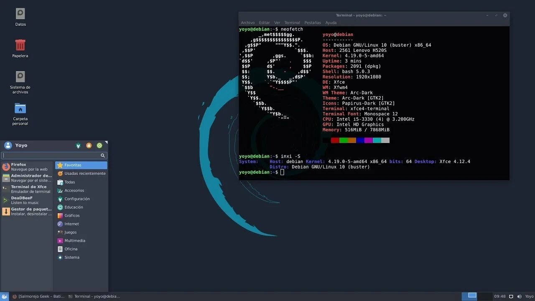Click Terminal - yoyo@debian taskbar button
Screen dimensions: 535x301
tap(94, 296)
